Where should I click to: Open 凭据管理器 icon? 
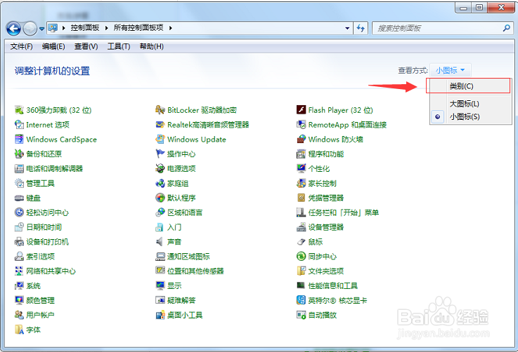301,198
